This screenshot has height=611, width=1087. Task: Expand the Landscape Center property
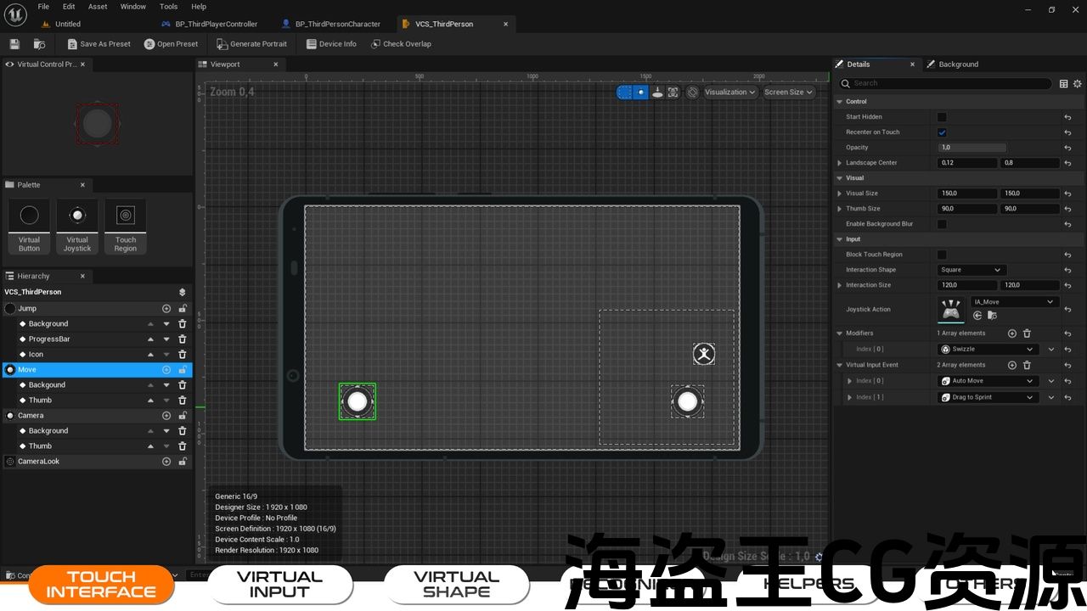pos(840,163)
